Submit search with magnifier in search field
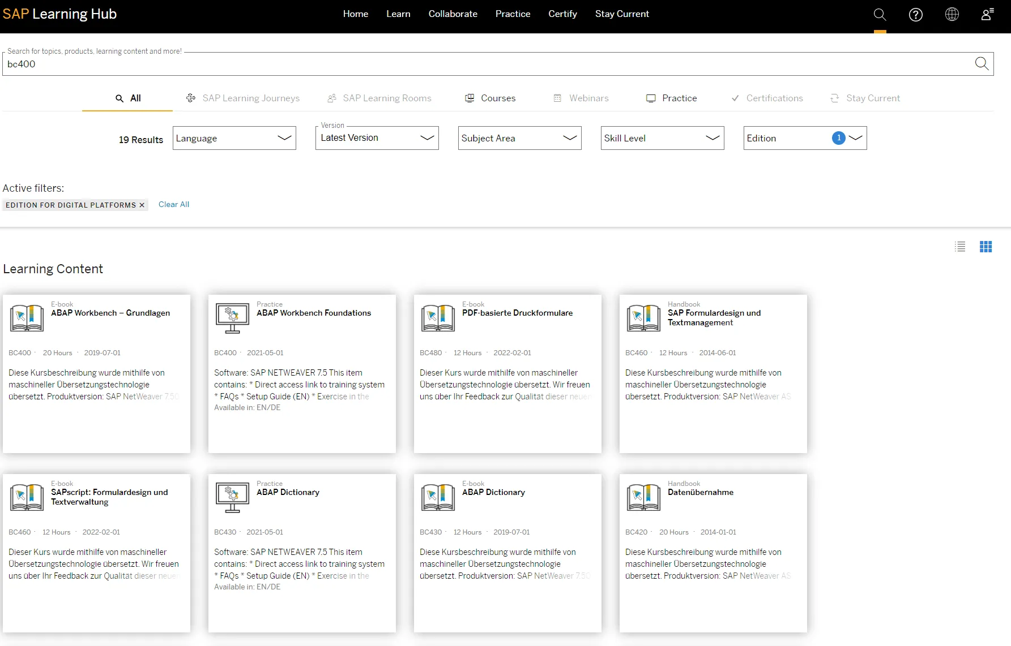Viewport: 1011px width, 646px height. click(982, 64)
